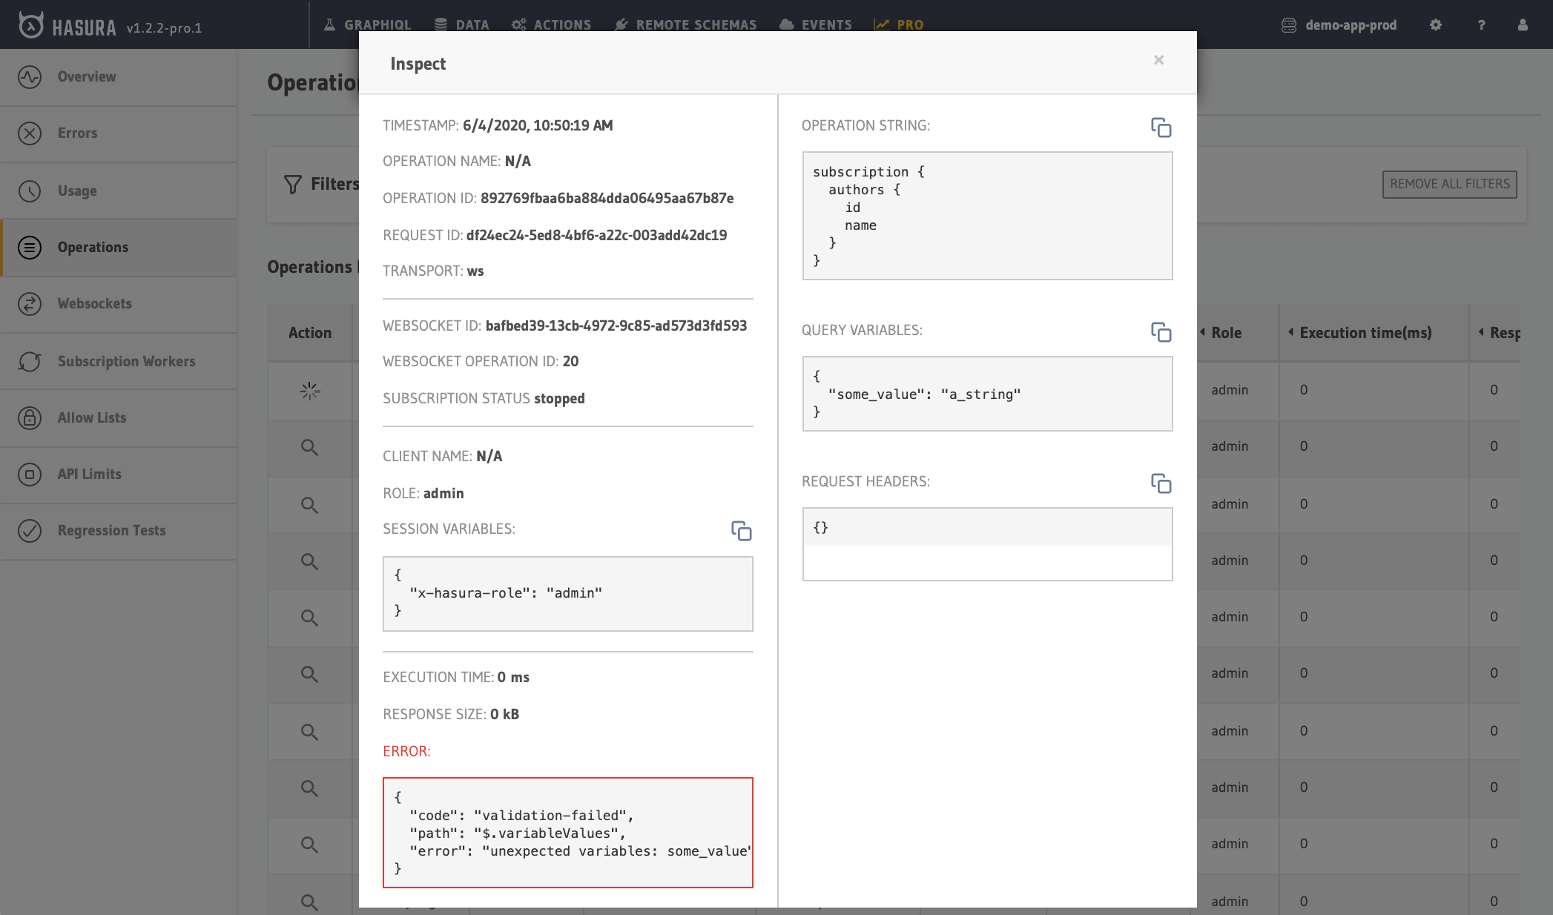Viewport: 1553px width, 915px height.
Task: Select Subscription Workers in the sidebar
Action: pyautogui.click(x=126, y=361)
